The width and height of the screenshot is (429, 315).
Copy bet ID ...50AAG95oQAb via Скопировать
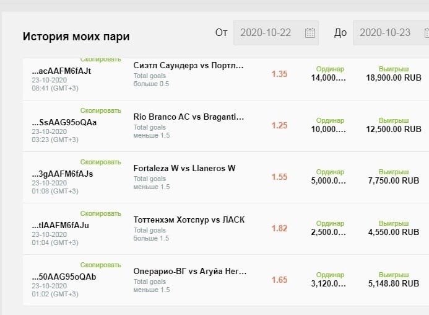click(100, 265)
